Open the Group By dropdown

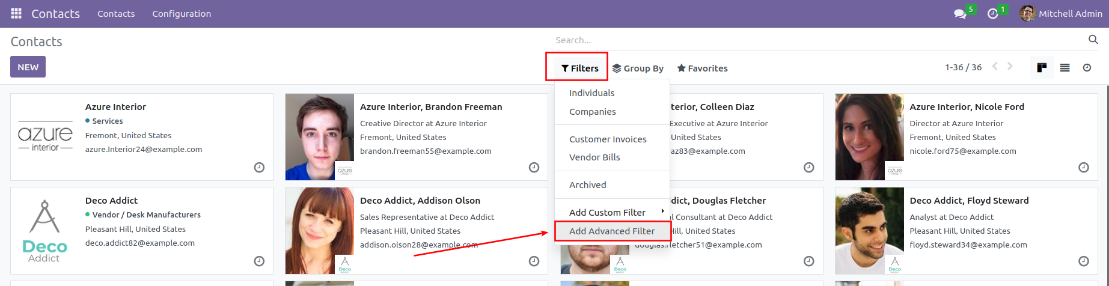638,68
